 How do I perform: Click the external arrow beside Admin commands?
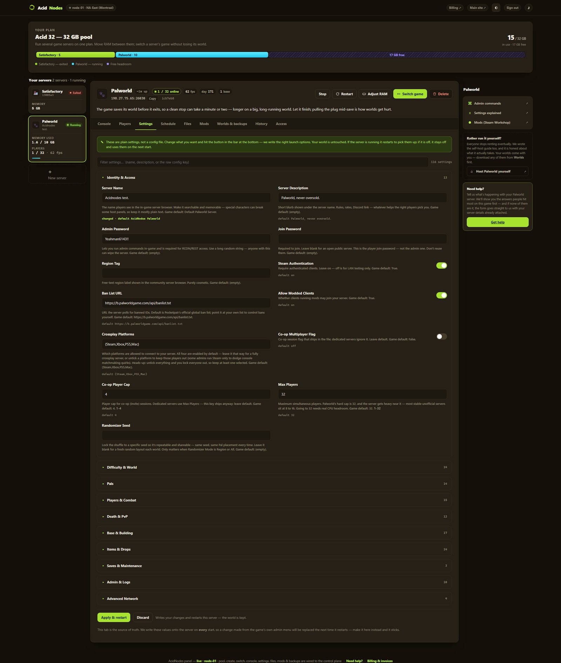[527, 104]
